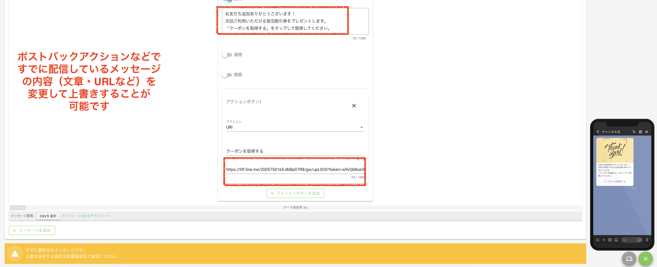Image resolution: width=657 pixels, height=267 pixels.
Task: Click the メッセージを追加 button
Action: click(32, 230)
